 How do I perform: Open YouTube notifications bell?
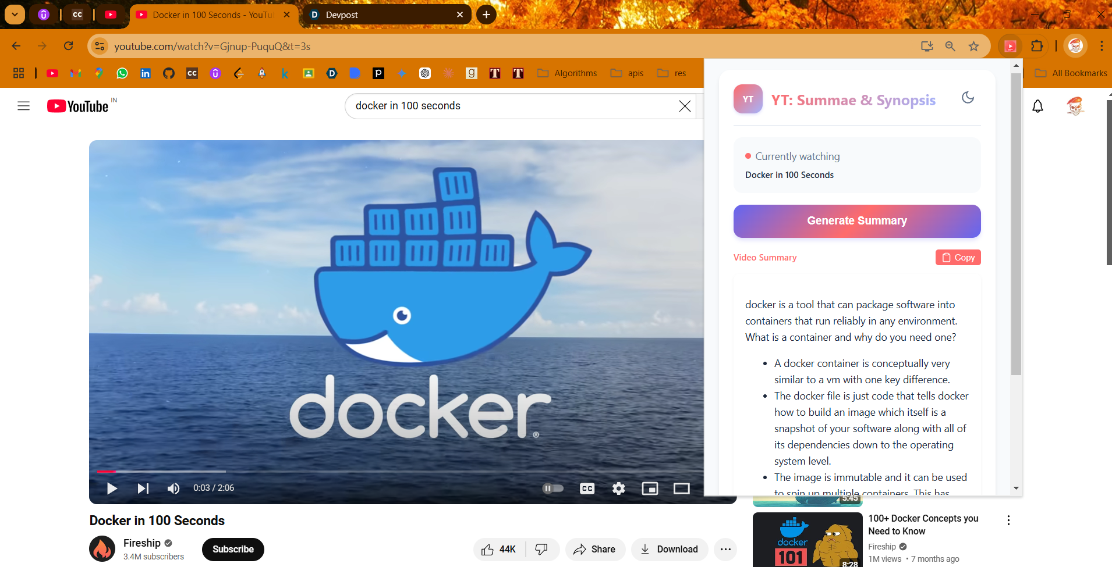(1037, 106)
